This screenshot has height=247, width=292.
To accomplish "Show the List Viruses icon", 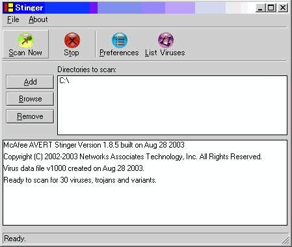I will 166,40.
